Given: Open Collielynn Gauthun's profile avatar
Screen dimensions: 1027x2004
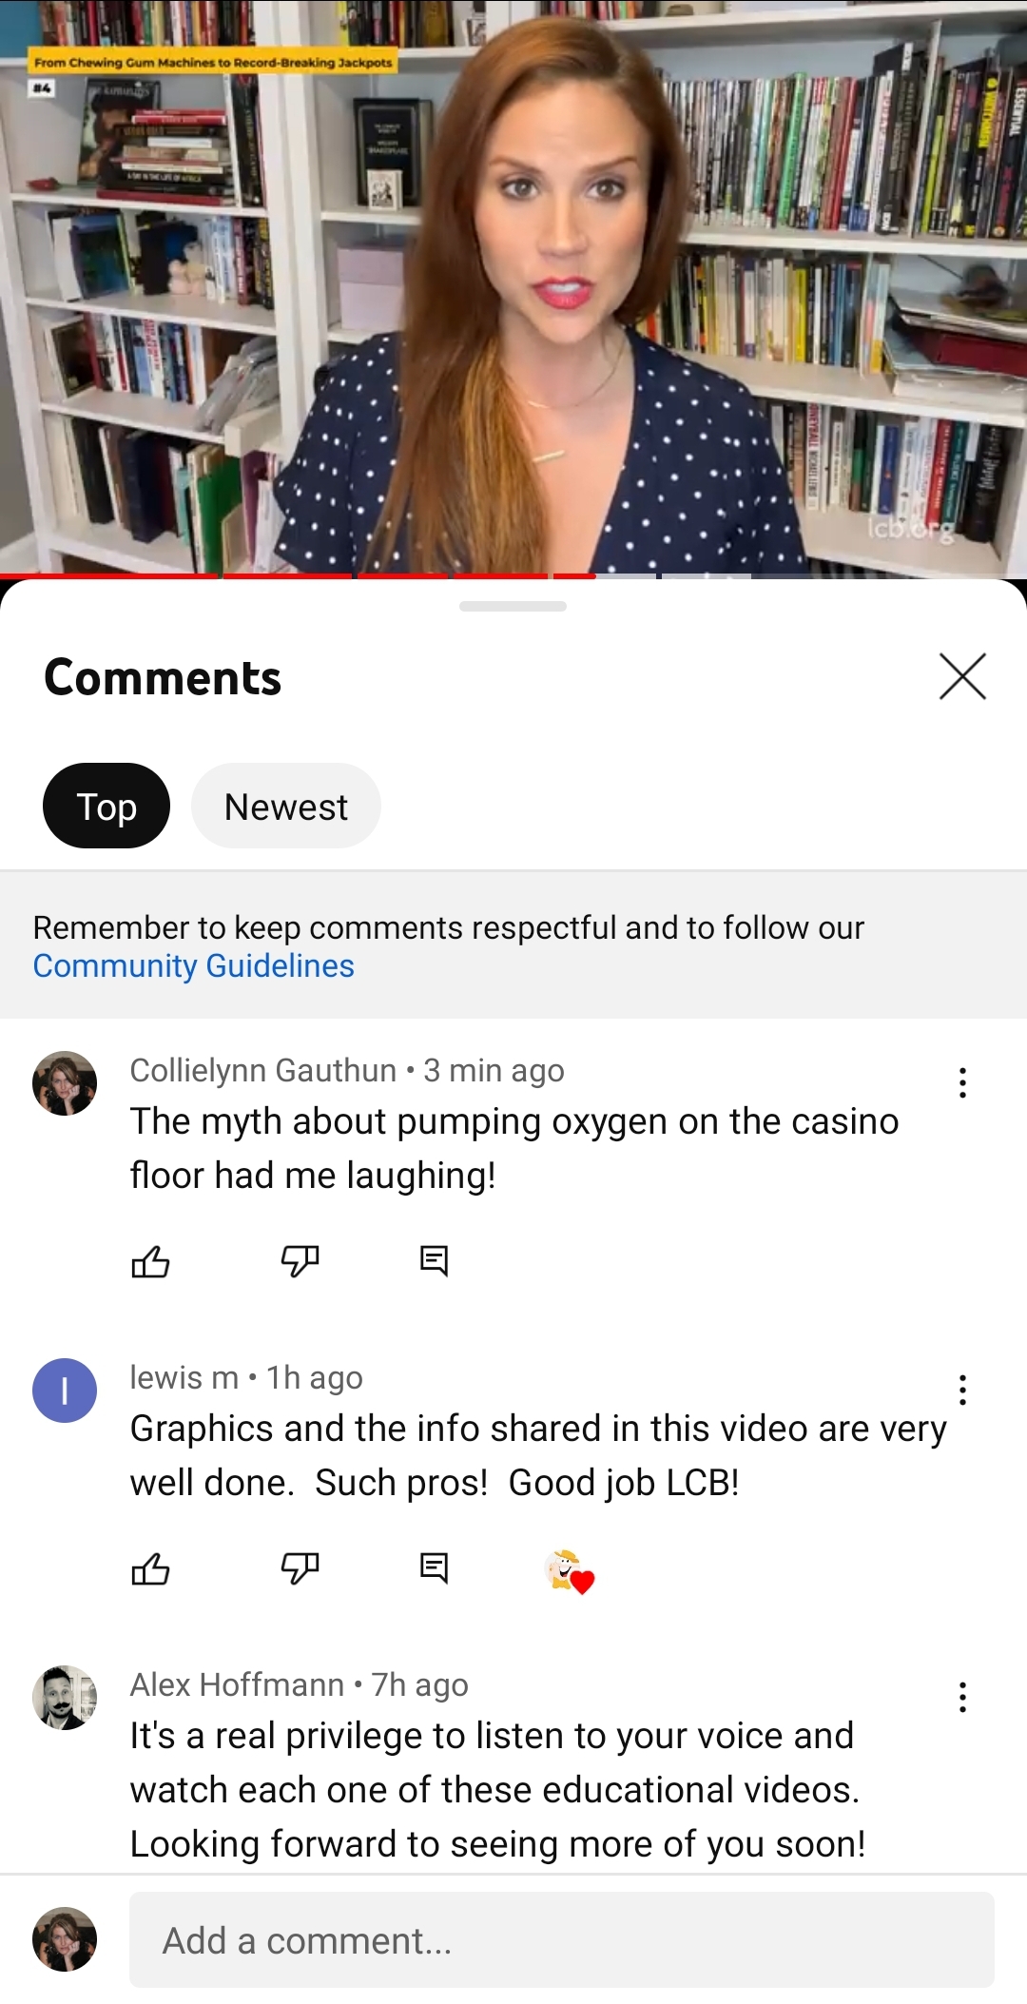Looking at the screenshot, I should pyautogui.click(x=65, y=1083).
